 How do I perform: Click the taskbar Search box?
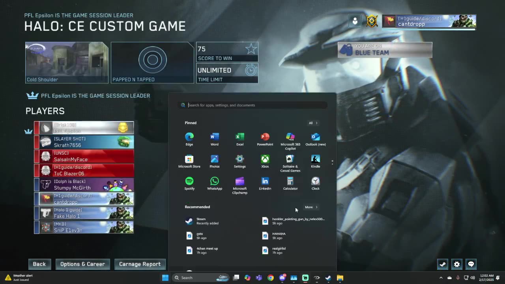[200, 278]
